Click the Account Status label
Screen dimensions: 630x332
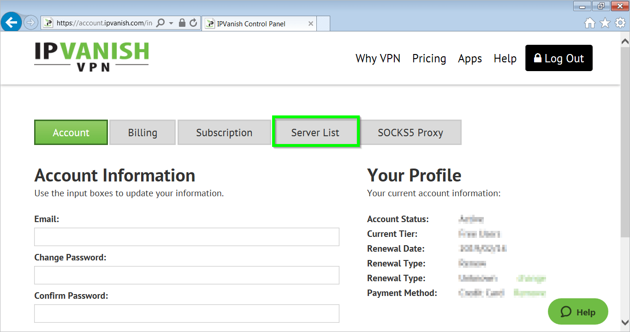pos(398,219)
